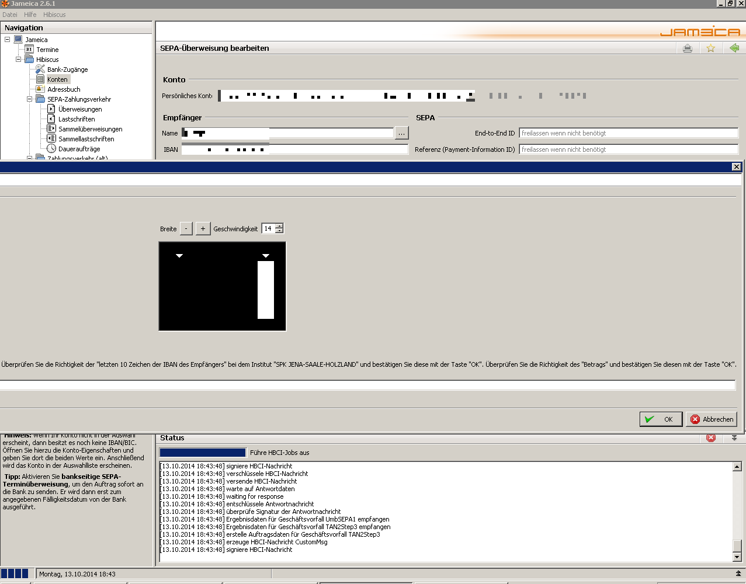Collapse the Hibiscus folder node
This screenshot has height=584, width=746.
click(x=19, y=60)
